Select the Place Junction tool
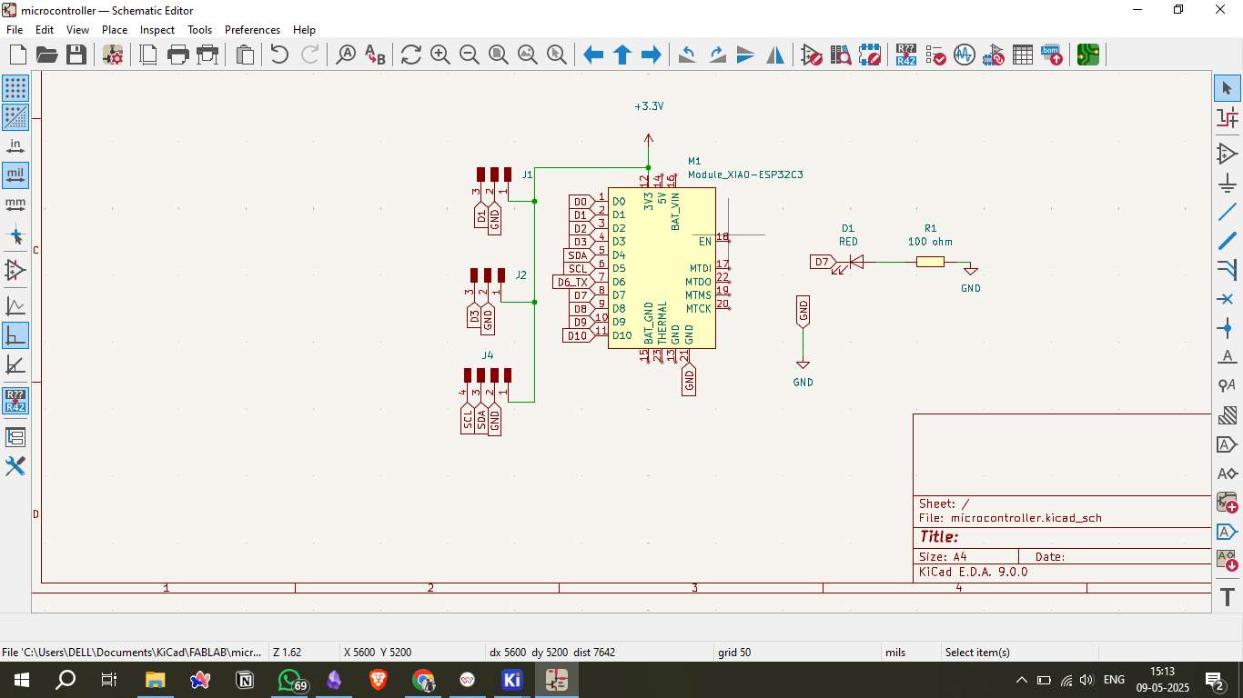The image size is (1243, 698). (x=1227, y=328)
